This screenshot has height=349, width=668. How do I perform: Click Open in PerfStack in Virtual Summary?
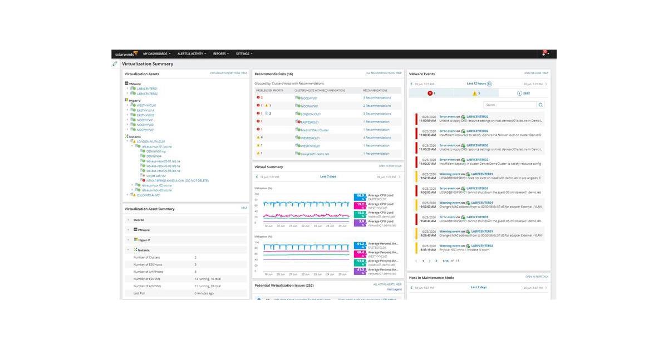click(x=390, y=166)
